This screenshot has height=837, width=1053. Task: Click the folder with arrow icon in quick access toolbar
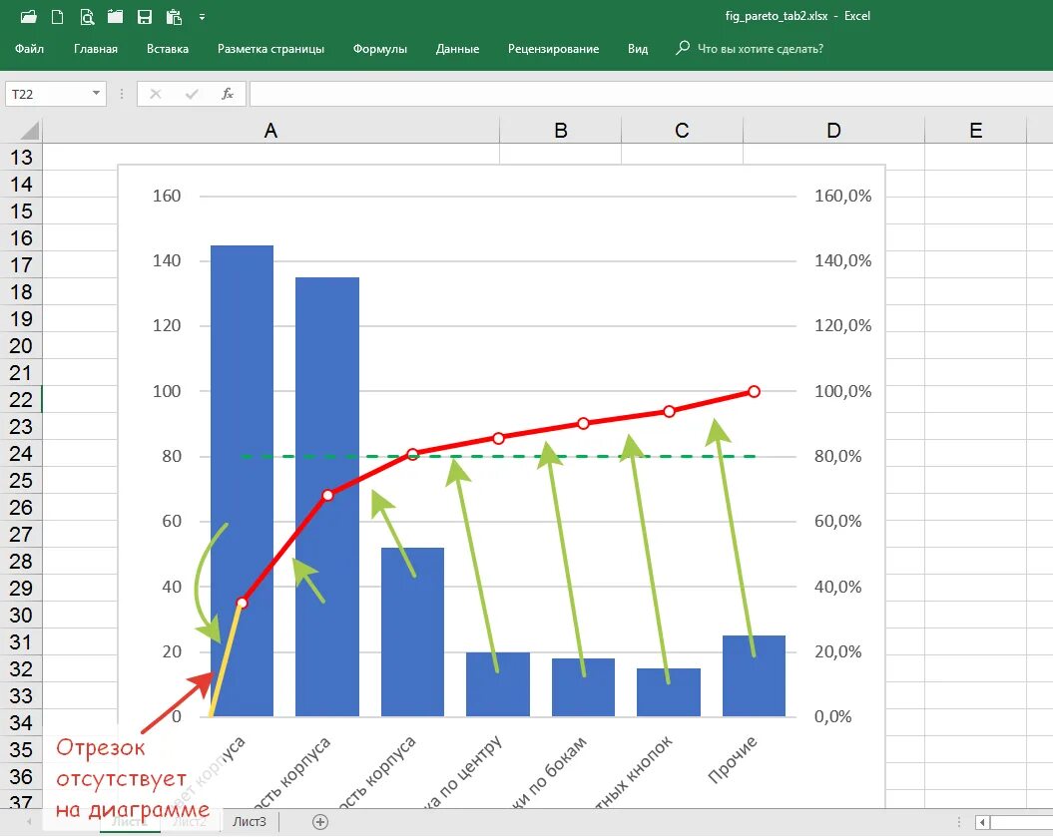(116, 17)
